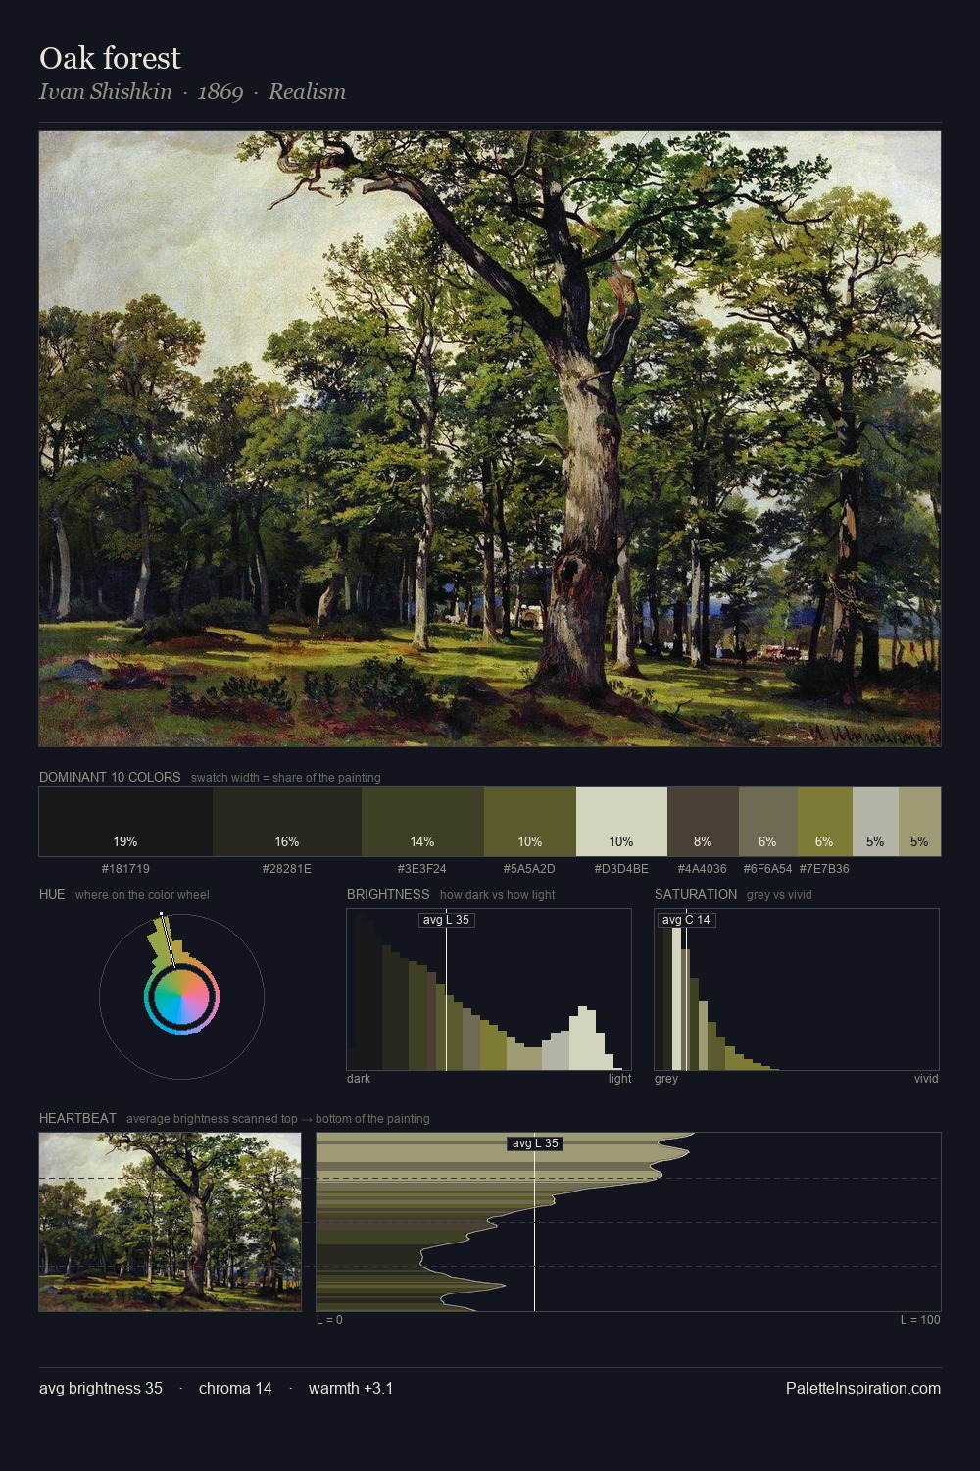Select the light grey 5% swatch
The height and width of the screenshot is (1471, 980).
(x=875, y=822)
